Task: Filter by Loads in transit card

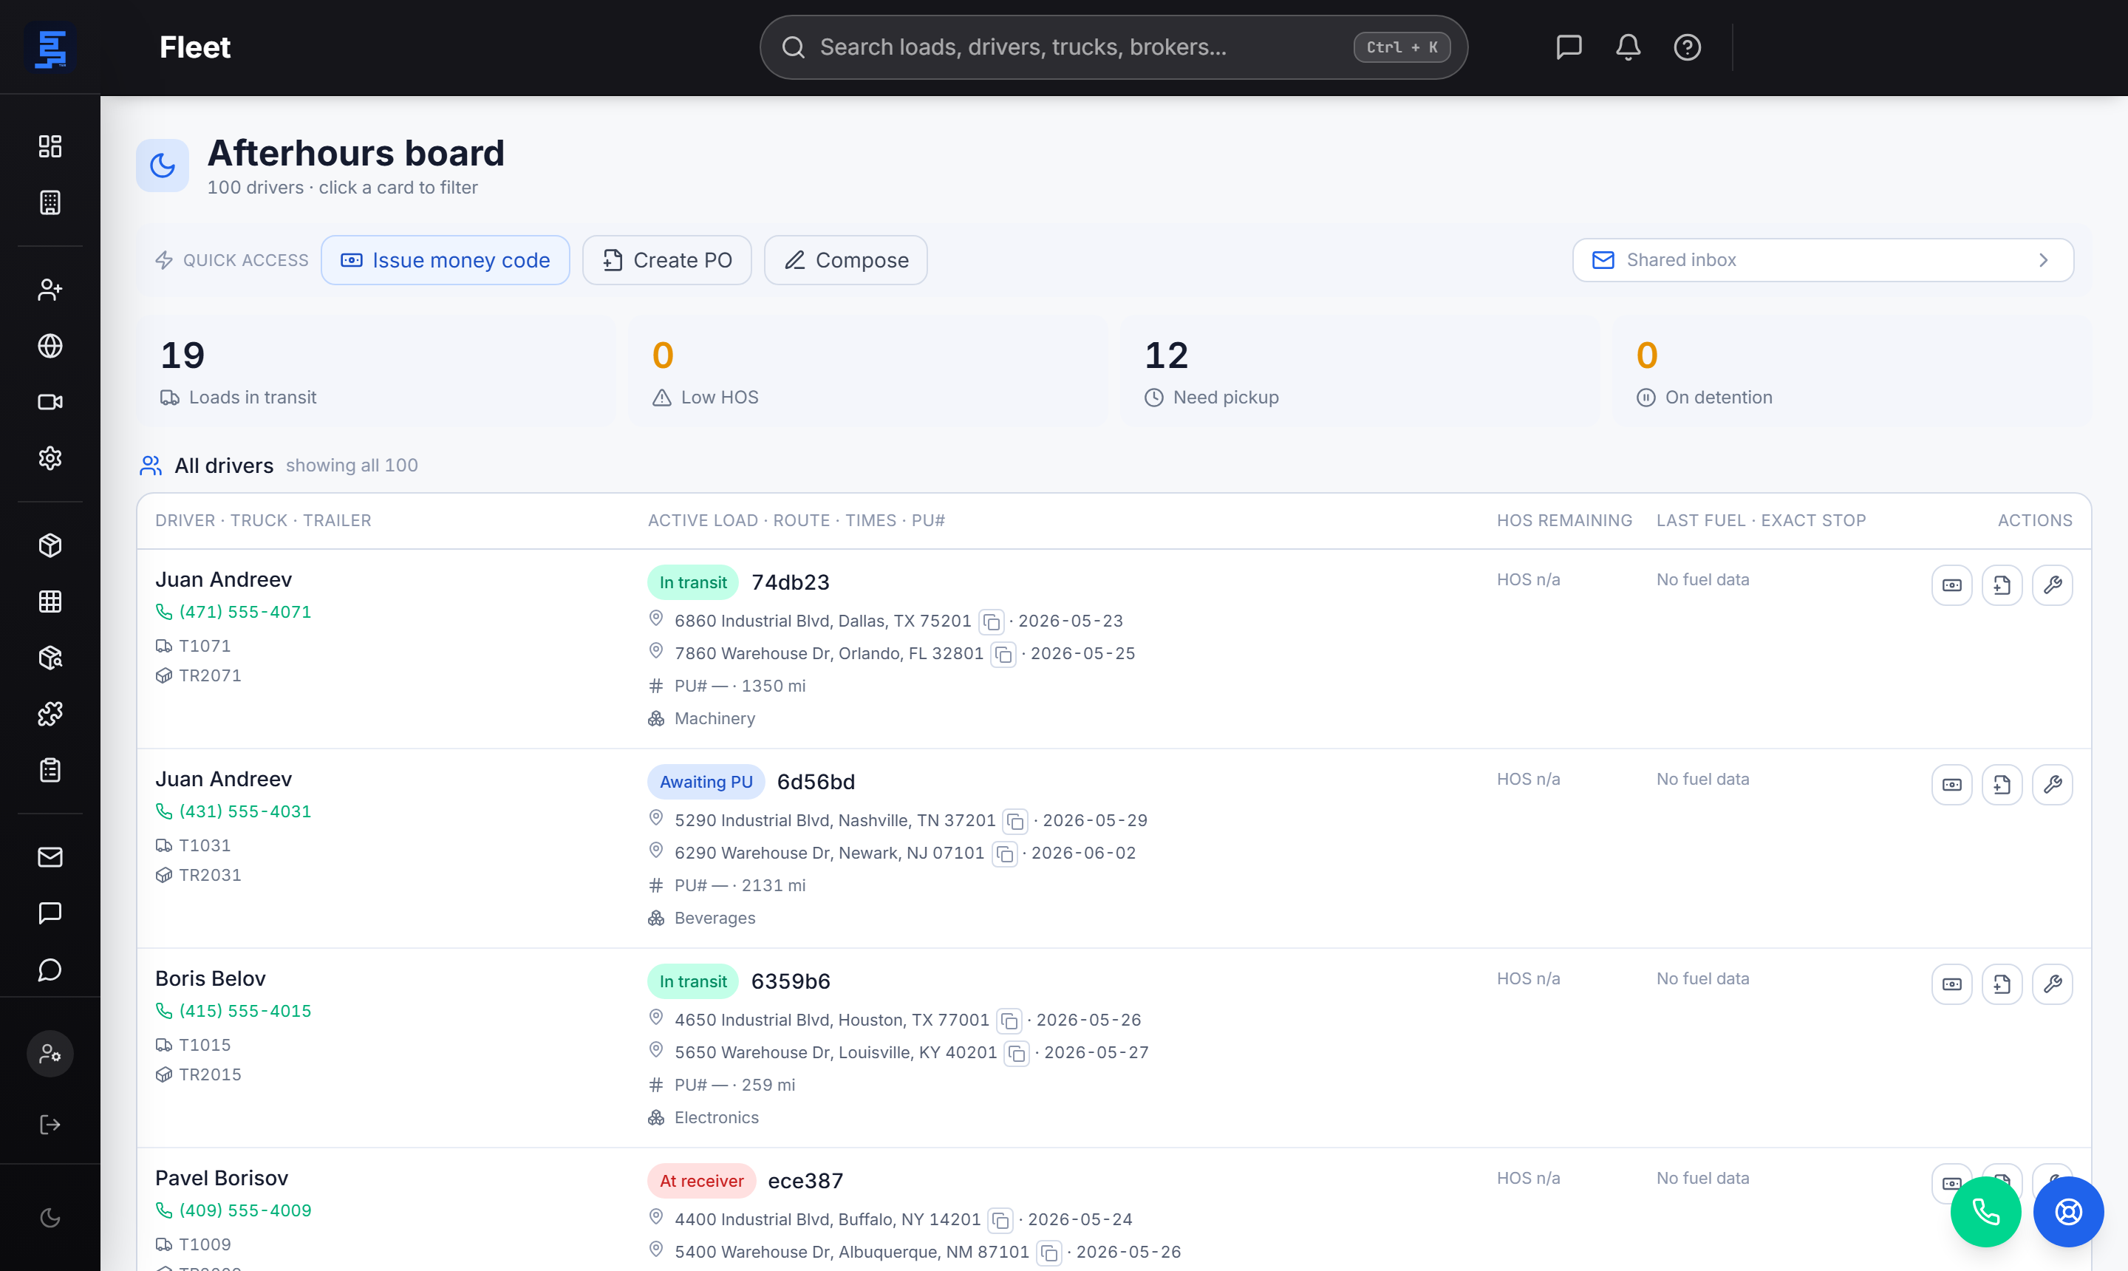Action: (x=376, y=372)
